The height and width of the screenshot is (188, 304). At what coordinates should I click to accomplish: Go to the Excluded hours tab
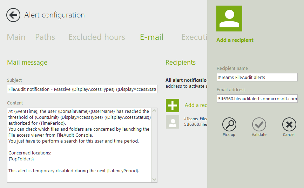click(97, 37)
